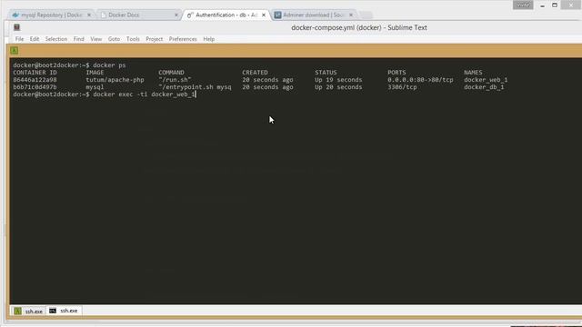Click the user badge button in title bar
Image resolution: width=582 pixels, height=327 pixels.
523,5
